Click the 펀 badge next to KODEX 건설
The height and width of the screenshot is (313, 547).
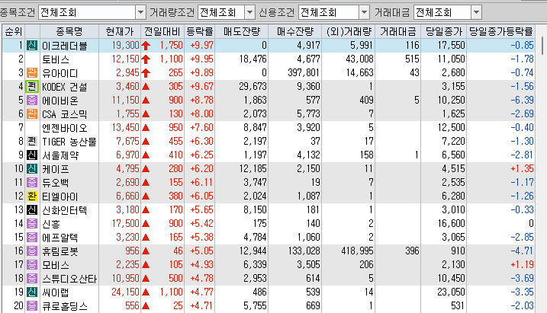tap(32, 86)
